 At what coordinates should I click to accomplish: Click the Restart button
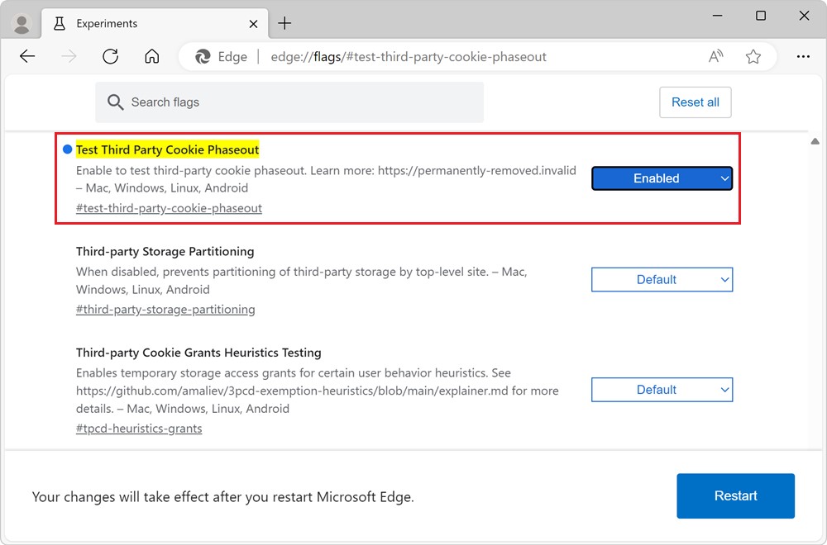click(735, 495)
